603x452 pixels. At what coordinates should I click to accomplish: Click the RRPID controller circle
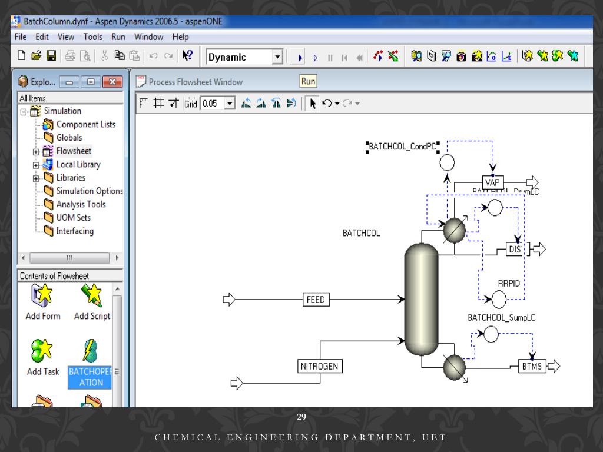(x=499, y=300)
